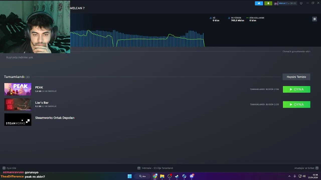Open Discord from taskbar
Viewport: 321px width, 180px height.
tap(192, 176)
